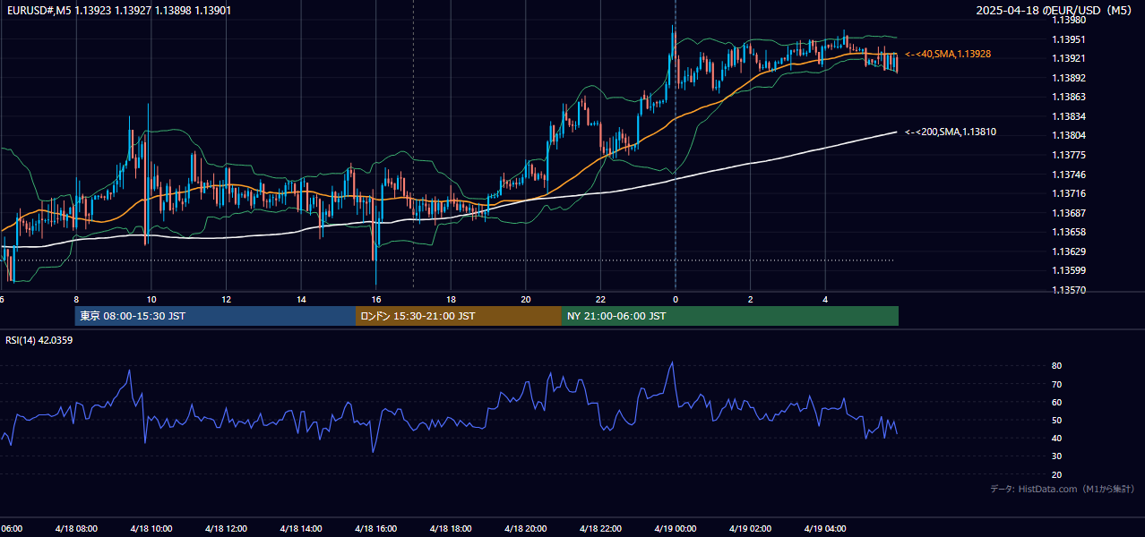Click the 4/18 16:00 date label

[375, 528]
